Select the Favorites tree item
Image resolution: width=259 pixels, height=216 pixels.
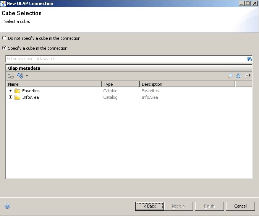(31, 91)
